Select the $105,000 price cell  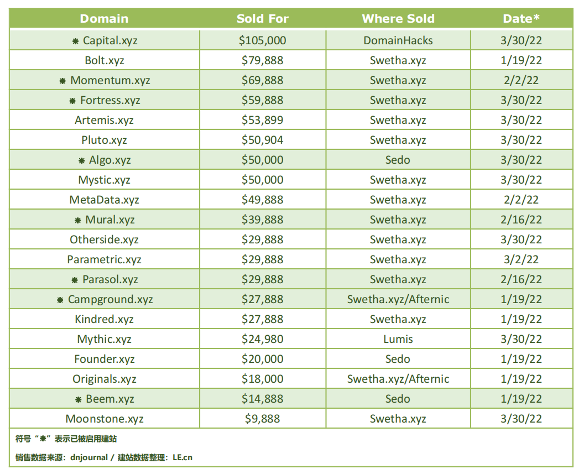[x=263, y=40]
